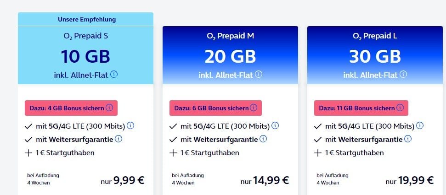This screenshot has width=446, height=195.
Task: Open Weitersurfgarantie info in Prepaid L card
Action: point(408,139)
